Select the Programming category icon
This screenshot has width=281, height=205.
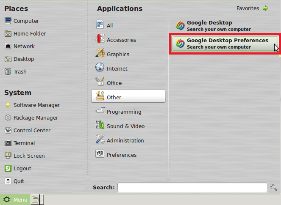[x=100, y=110]
